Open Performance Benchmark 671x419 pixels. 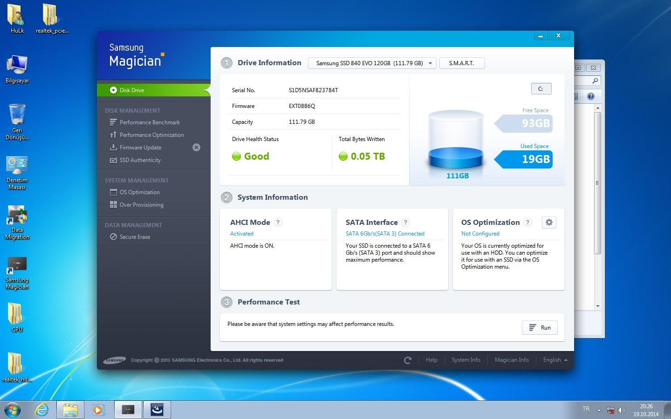150,122
